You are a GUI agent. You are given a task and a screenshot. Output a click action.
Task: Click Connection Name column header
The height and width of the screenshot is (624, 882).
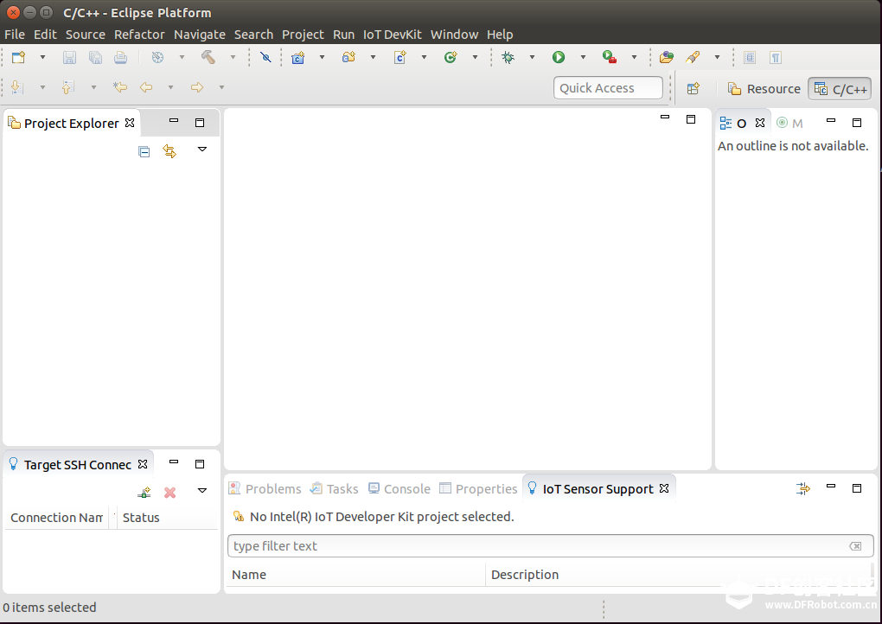tap(57, 518)
